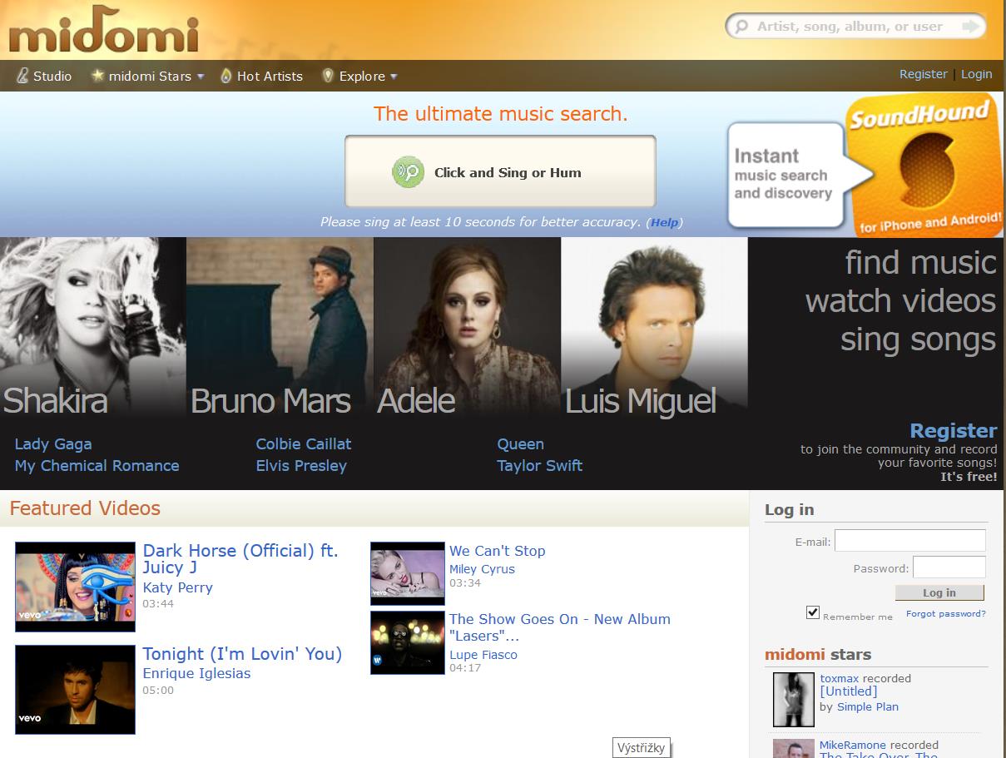This screenshot has height=758, width=1006.
Task: Play We Can't Stop video thumbnail
Action: point(408,573)
